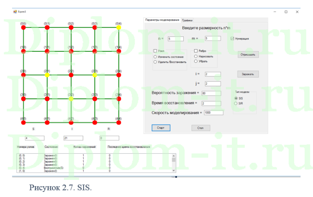
Task: Click the Заразить button
Action: pos(248,74)
